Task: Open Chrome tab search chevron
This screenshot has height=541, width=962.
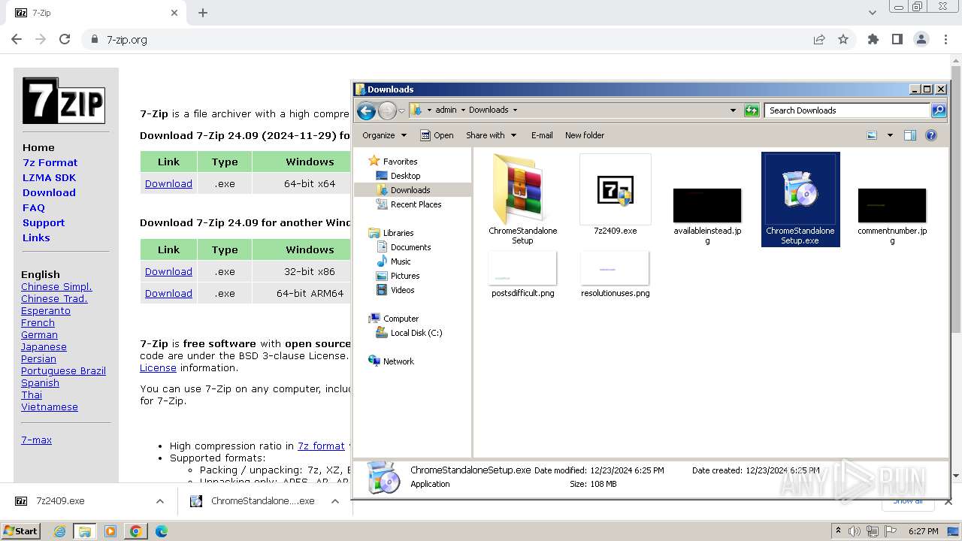Action: click(872, 13)
